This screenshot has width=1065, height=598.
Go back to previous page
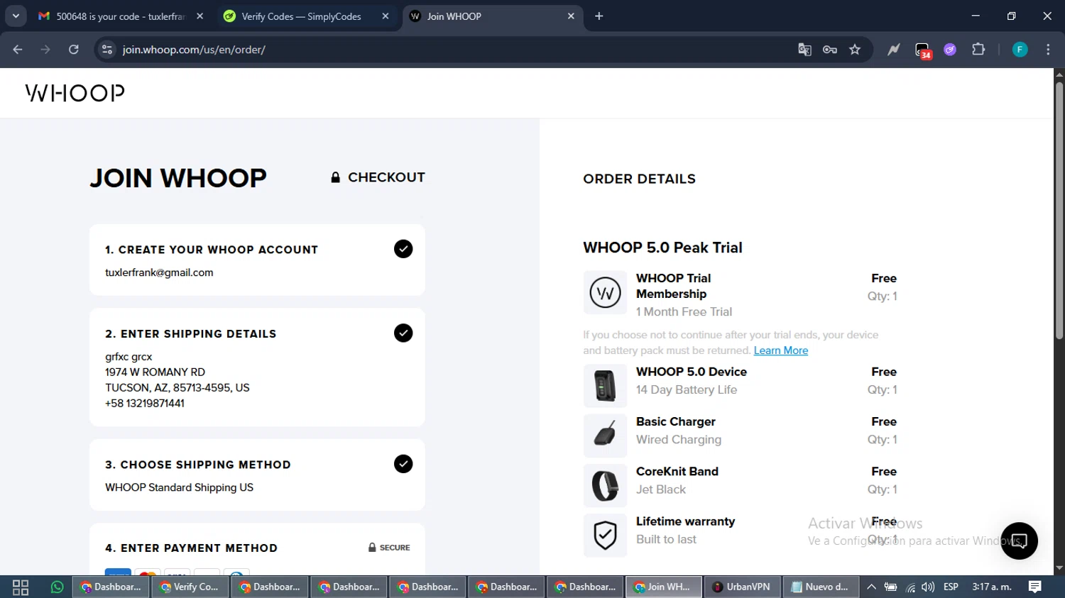[x=18, y=50]
